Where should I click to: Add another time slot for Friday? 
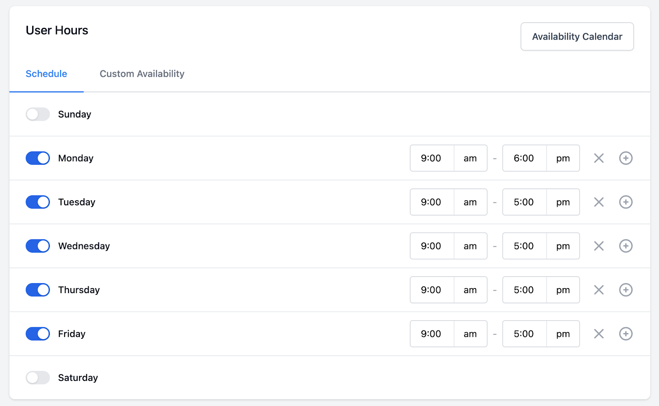pyautogui.click(x=626, y=334)
